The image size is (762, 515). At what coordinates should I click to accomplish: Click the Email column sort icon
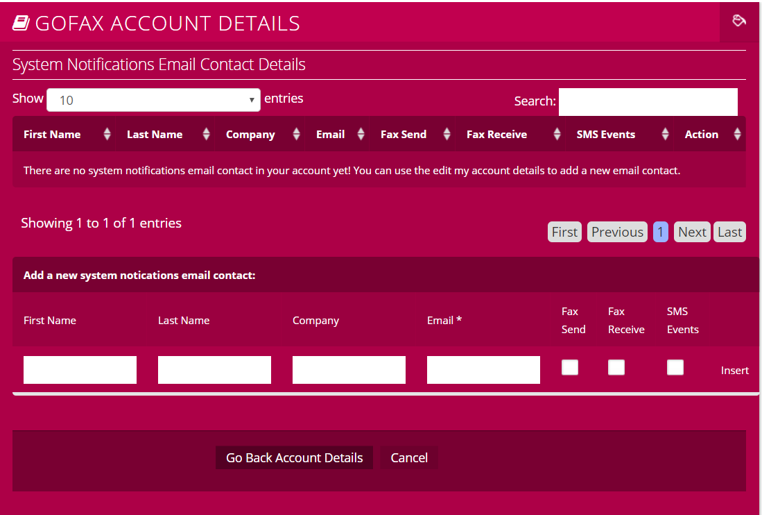point(361,134)
